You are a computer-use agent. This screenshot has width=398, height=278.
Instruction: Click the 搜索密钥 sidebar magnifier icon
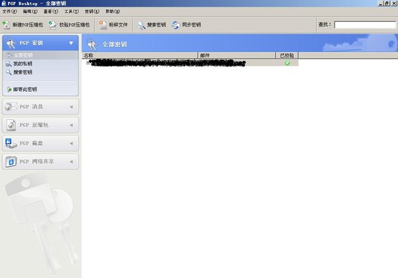[9, 72]
